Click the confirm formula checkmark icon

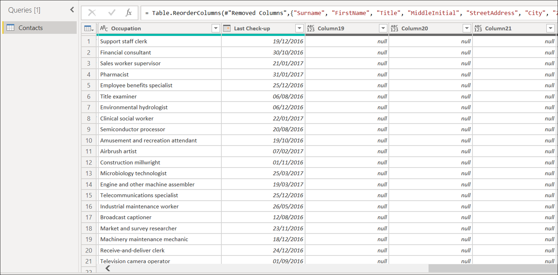click(112, 13)
